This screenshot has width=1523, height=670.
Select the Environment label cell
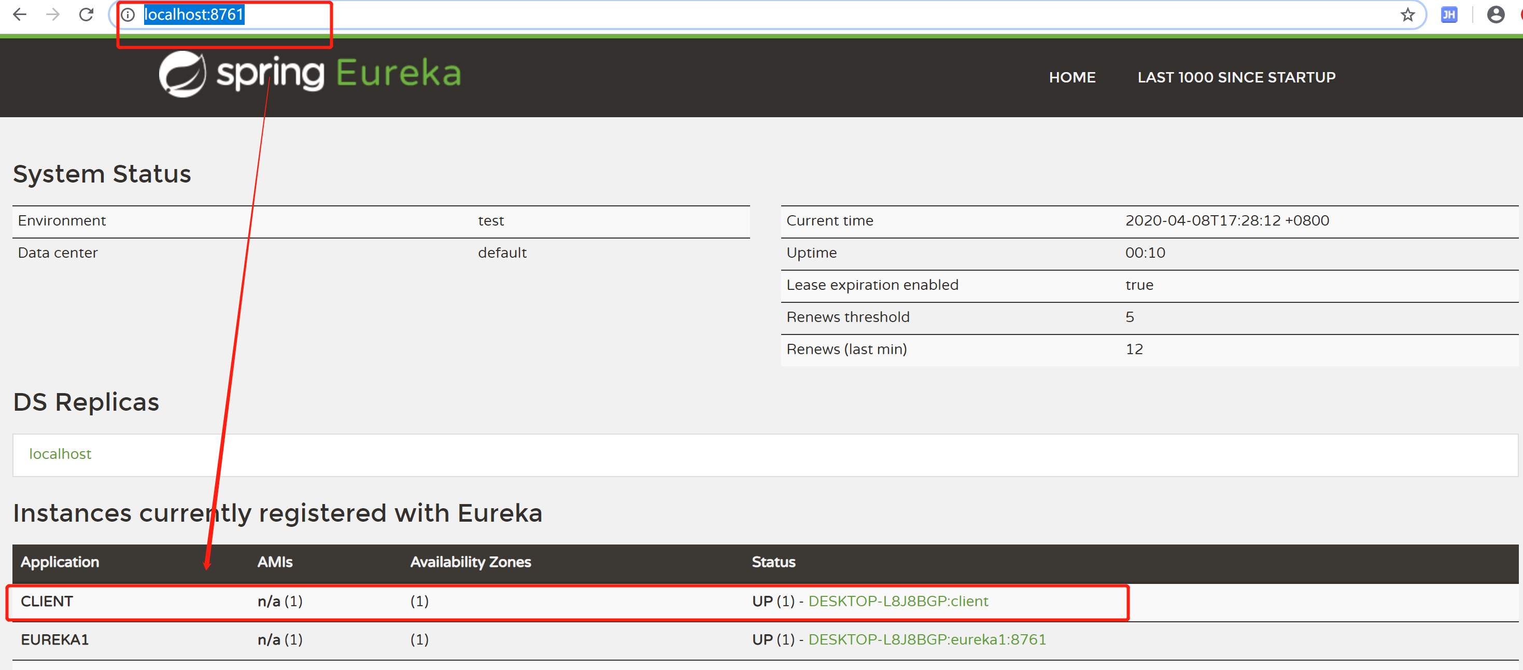pyautogui.click(x=62, y=220)
